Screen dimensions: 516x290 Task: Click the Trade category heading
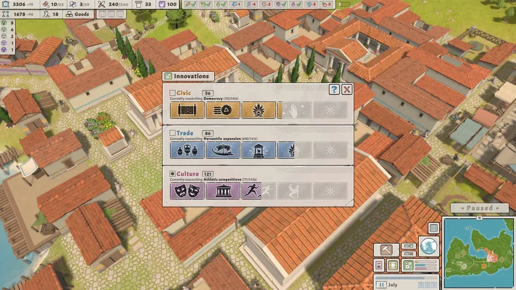[185, 133]
